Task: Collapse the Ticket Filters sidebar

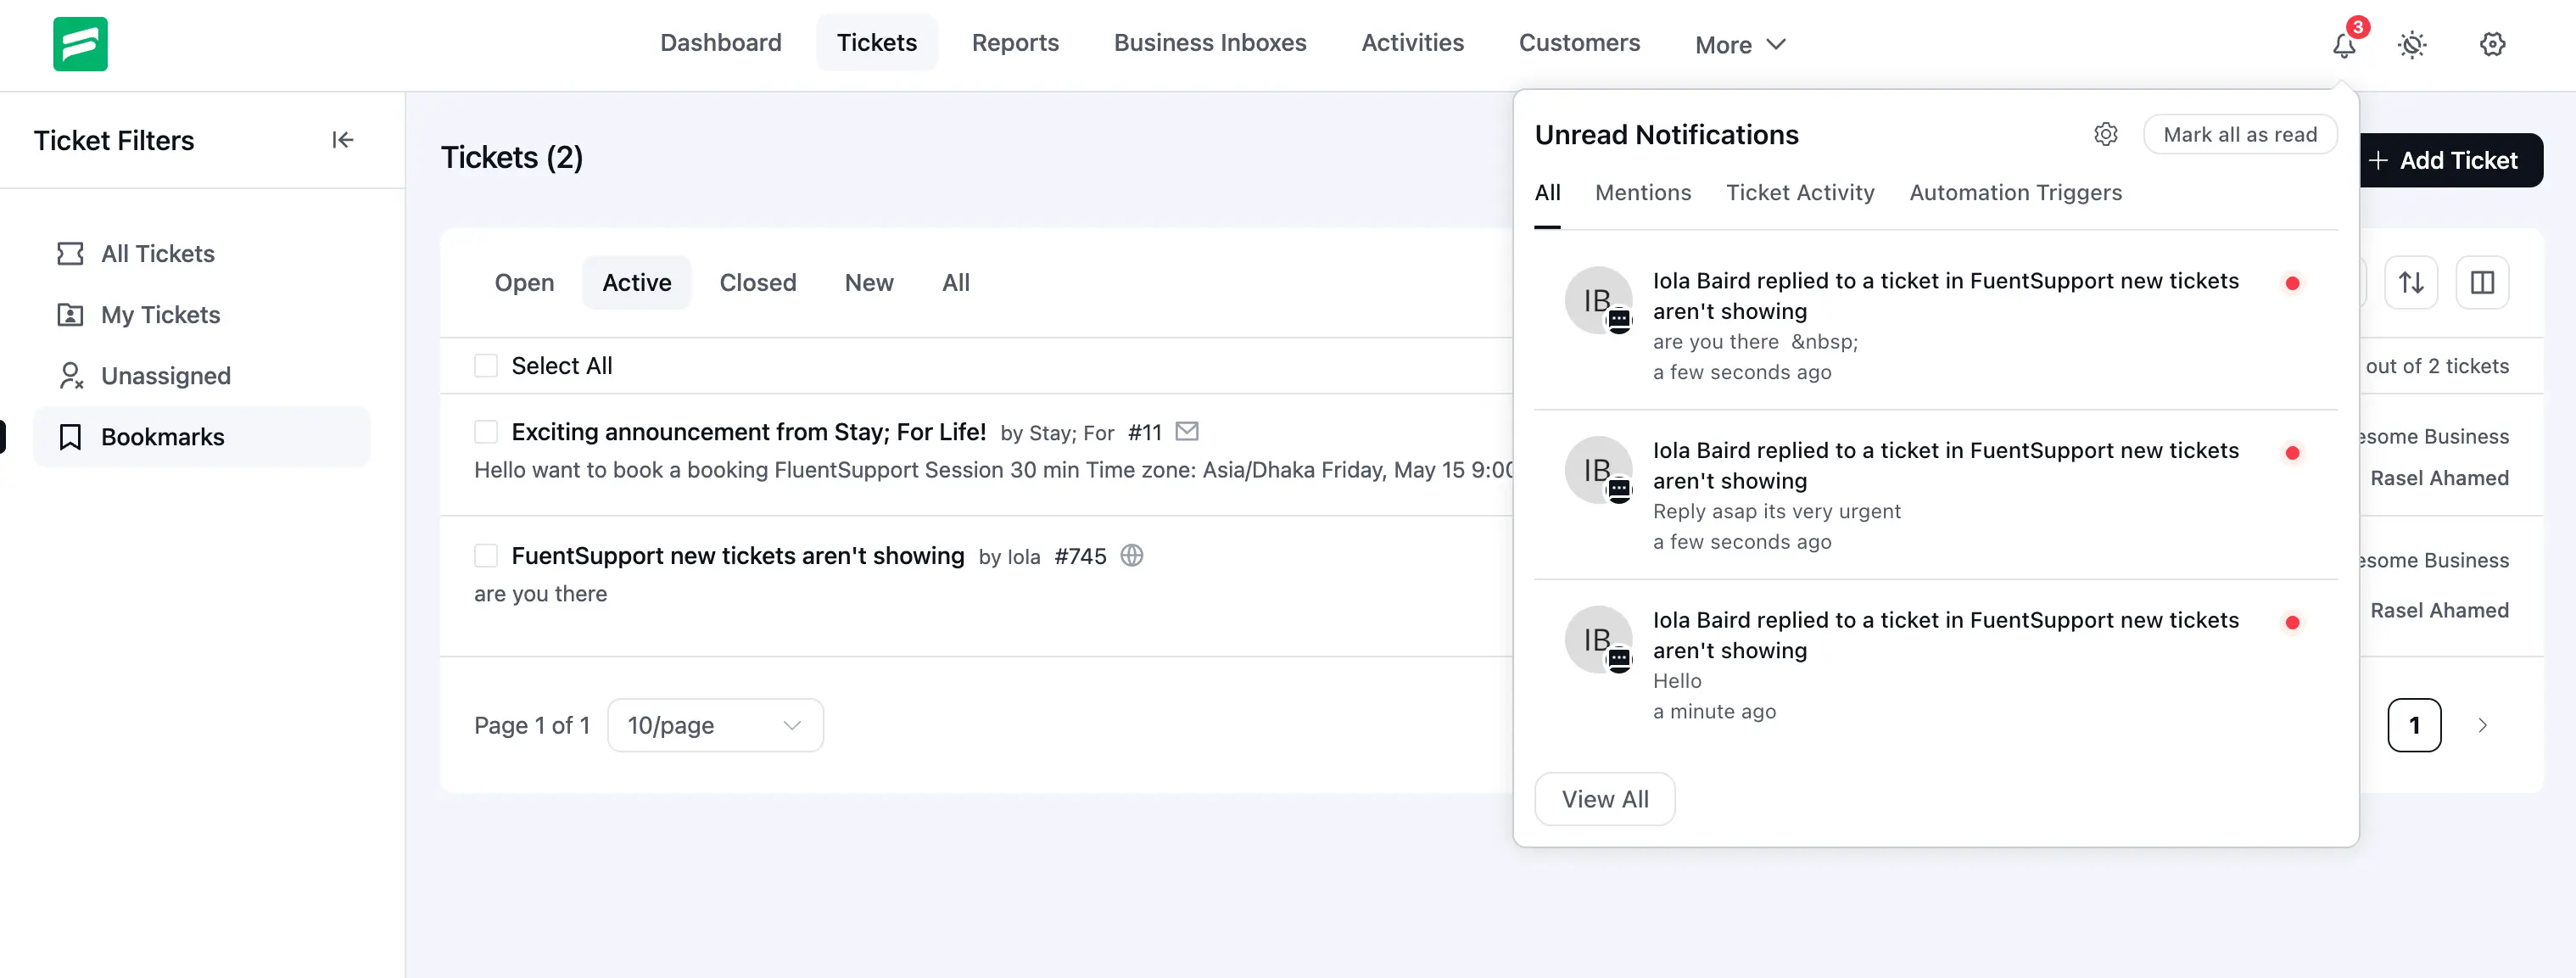Action: click(x=343, y=140)
